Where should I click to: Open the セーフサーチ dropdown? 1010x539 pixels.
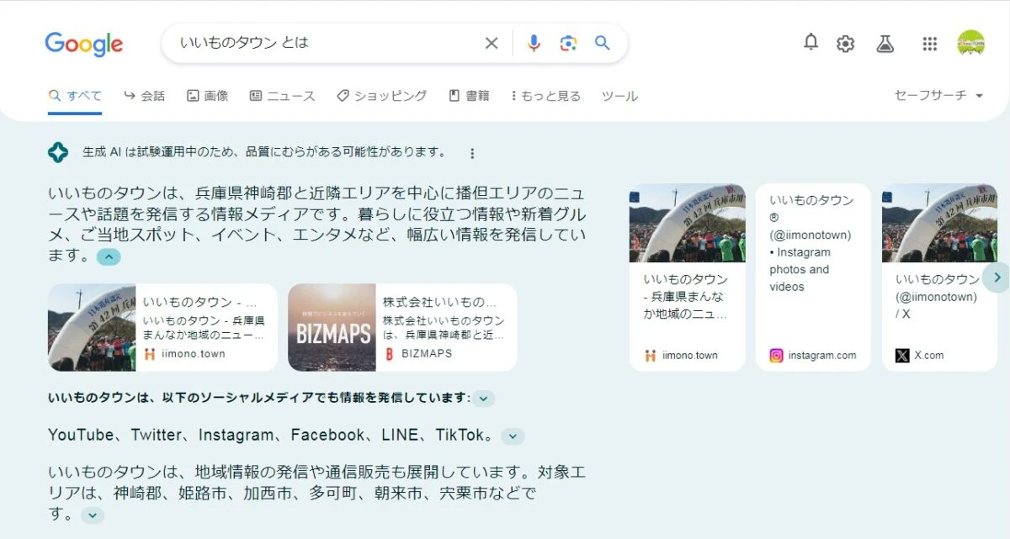[938, 96]
